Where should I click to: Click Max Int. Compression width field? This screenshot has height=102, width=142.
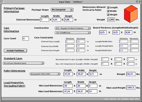[118, 64]
